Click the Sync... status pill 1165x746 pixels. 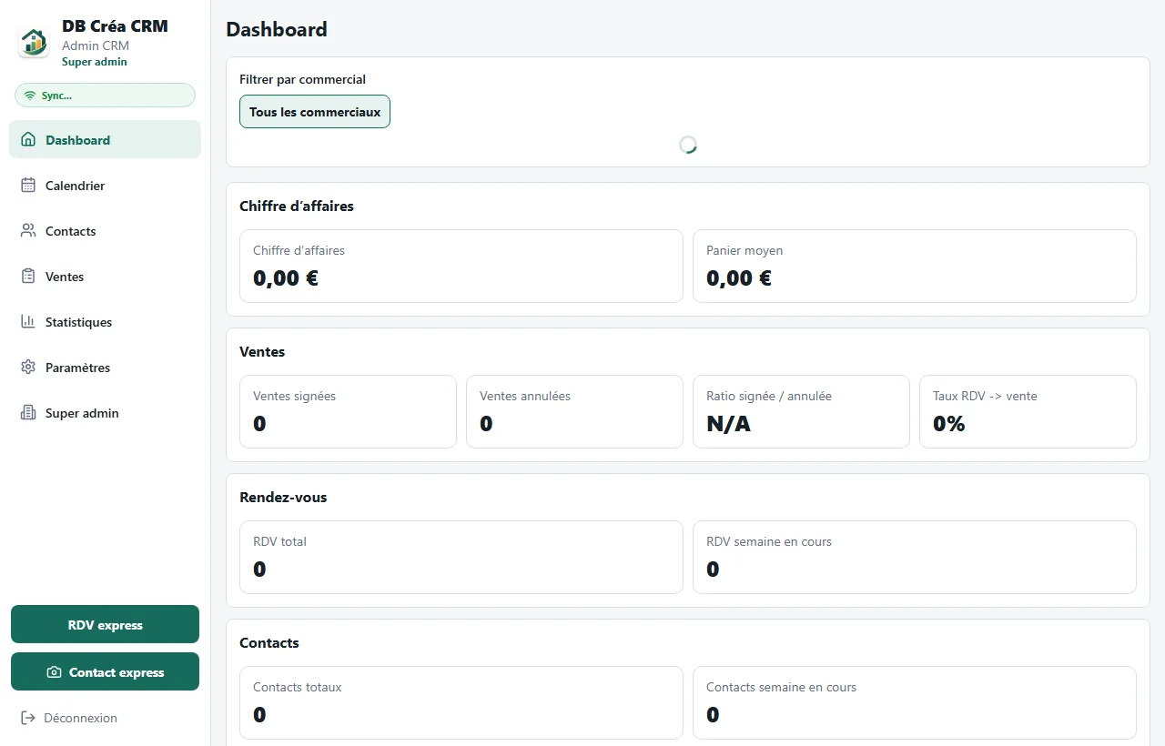tap(105, 96)
